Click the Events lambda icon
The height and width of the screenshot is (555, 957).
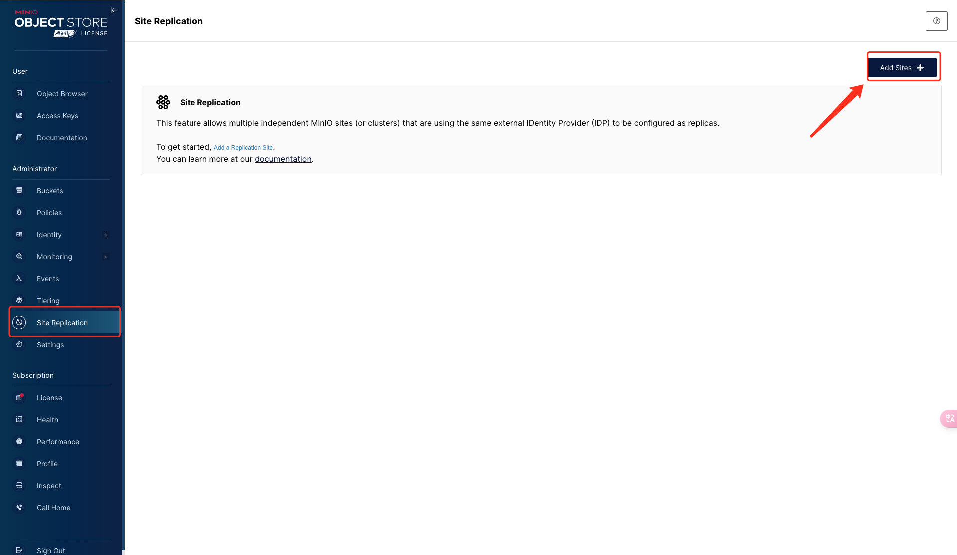pyautogui.click(x=19, y=279)
